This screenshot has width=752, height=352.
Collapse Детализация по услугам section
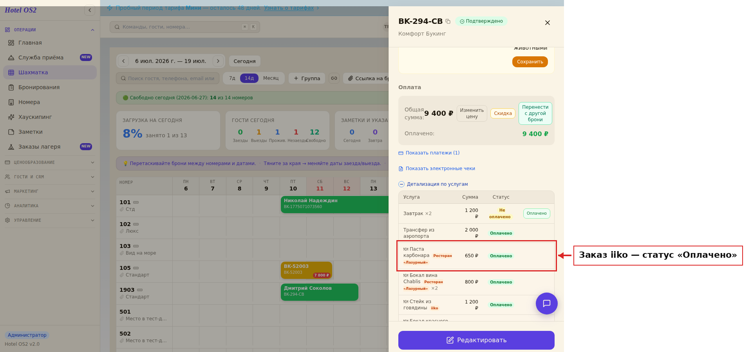(x=433, y=184)
